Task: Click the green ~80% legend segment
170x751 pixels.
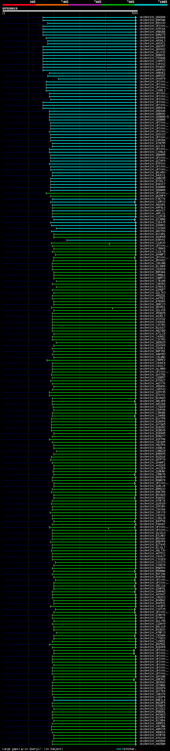Action: 118,5
